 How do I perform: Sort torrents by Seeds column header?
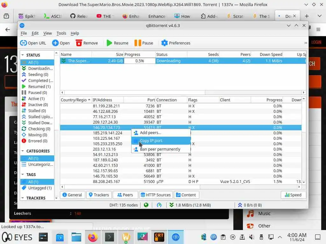203,55
